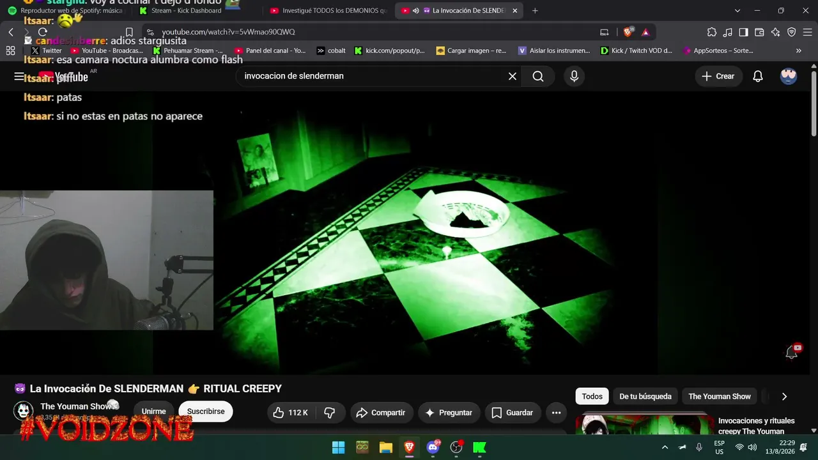Screen dimensions: 818x460
Task: Share the video with Compartir
Action: pyautogui.click(x=380, y=413)
